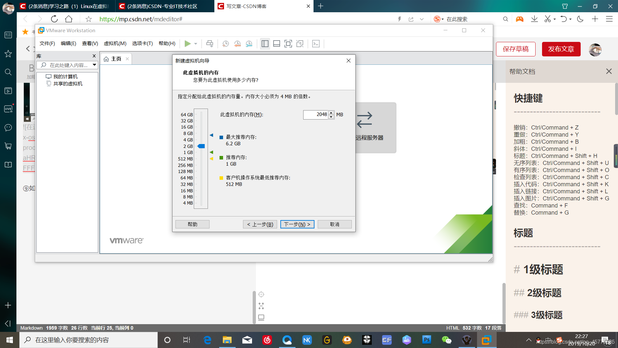The width and height of the screenshot is (618, 348).
Task: Click the console view toolbar icon
Action: (x=316, y=43)
